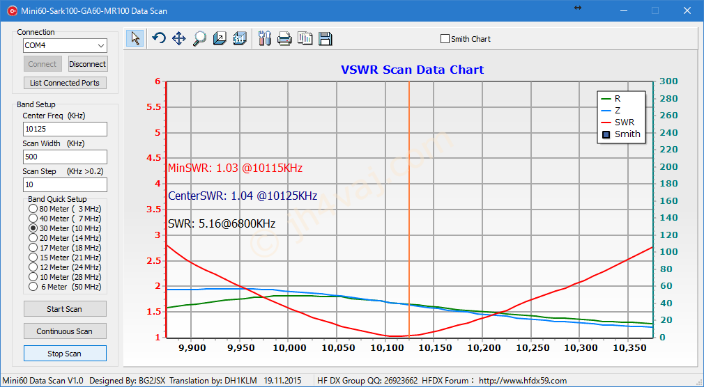Print the chart using printer icon
The height and width of the screenshot is (387, 704).
284,39
